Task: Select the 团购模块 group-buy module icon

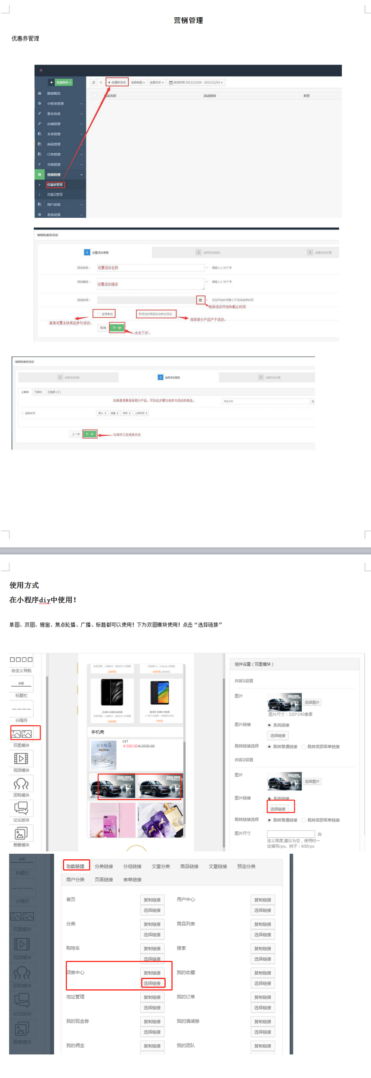Action: 21,784
